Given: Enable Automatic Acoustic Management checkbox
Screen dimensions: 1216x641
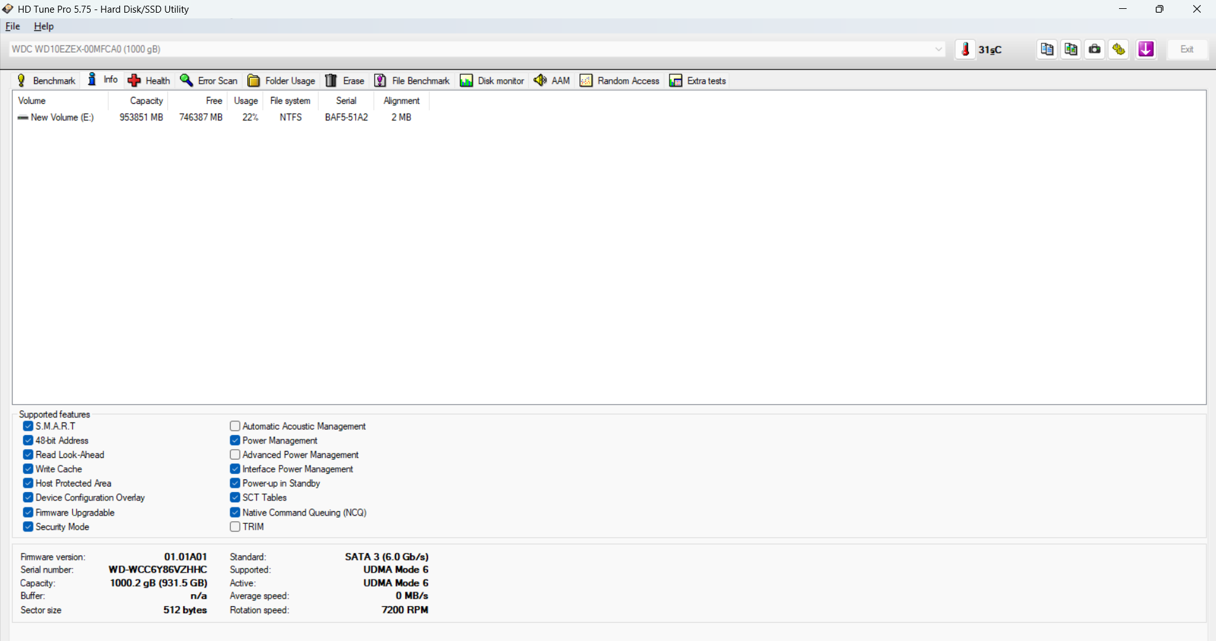Looking at the screenshot, I should (x=235, y=426).
